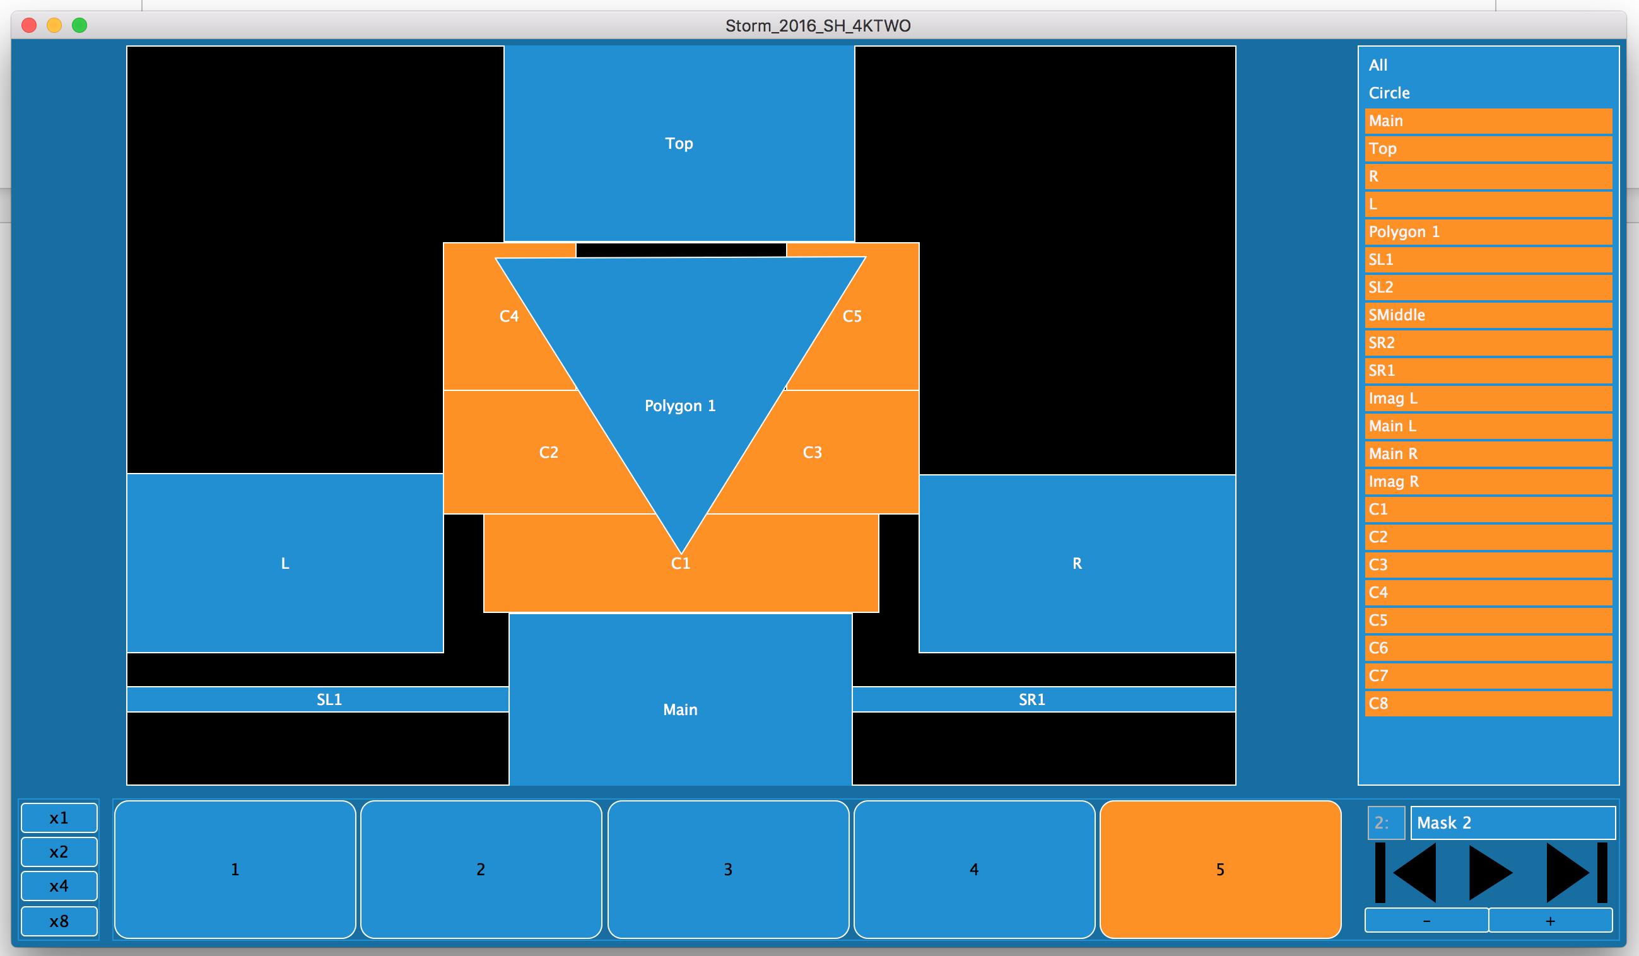Toggle preset button 1

[235, 869]
